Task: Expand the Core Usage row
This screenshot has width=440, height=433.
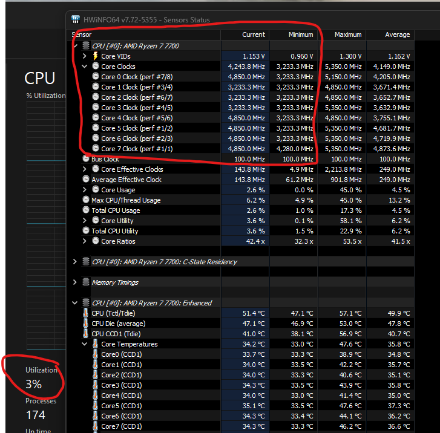Action: point(85,189)
